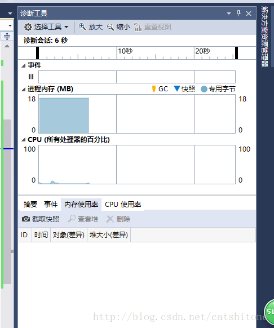Click the 缩小 zoom out magnifier
This screenshot has height=328, width=274.
118,27
